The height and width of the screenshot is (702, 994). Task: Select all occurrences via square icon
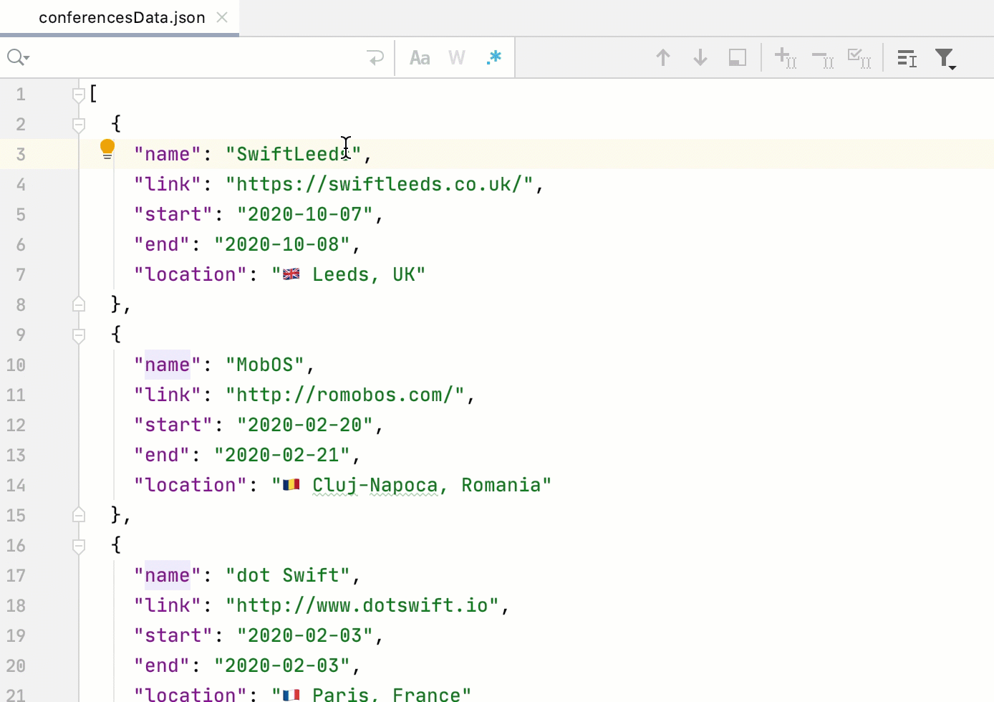tap(737, 57)
